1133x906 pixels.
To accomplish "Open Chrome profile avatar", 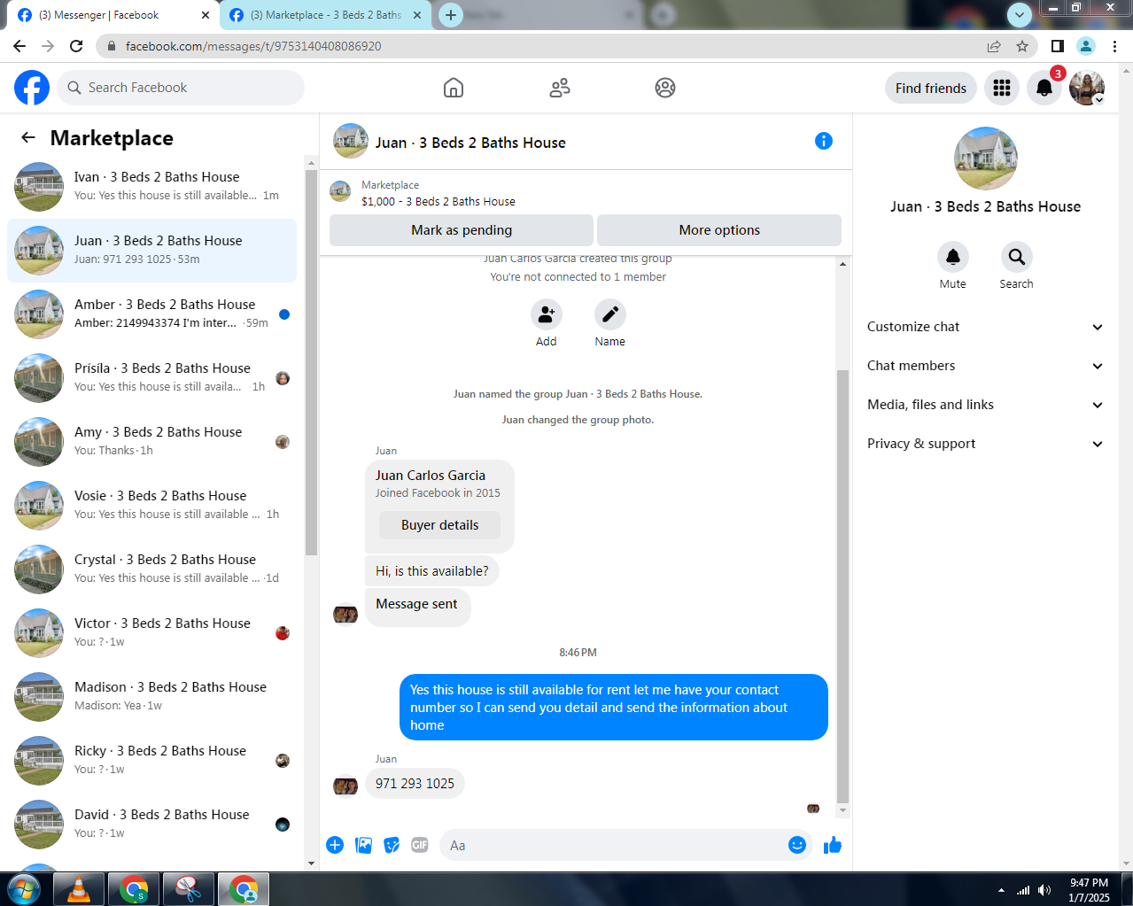I will coord(1086,46).
